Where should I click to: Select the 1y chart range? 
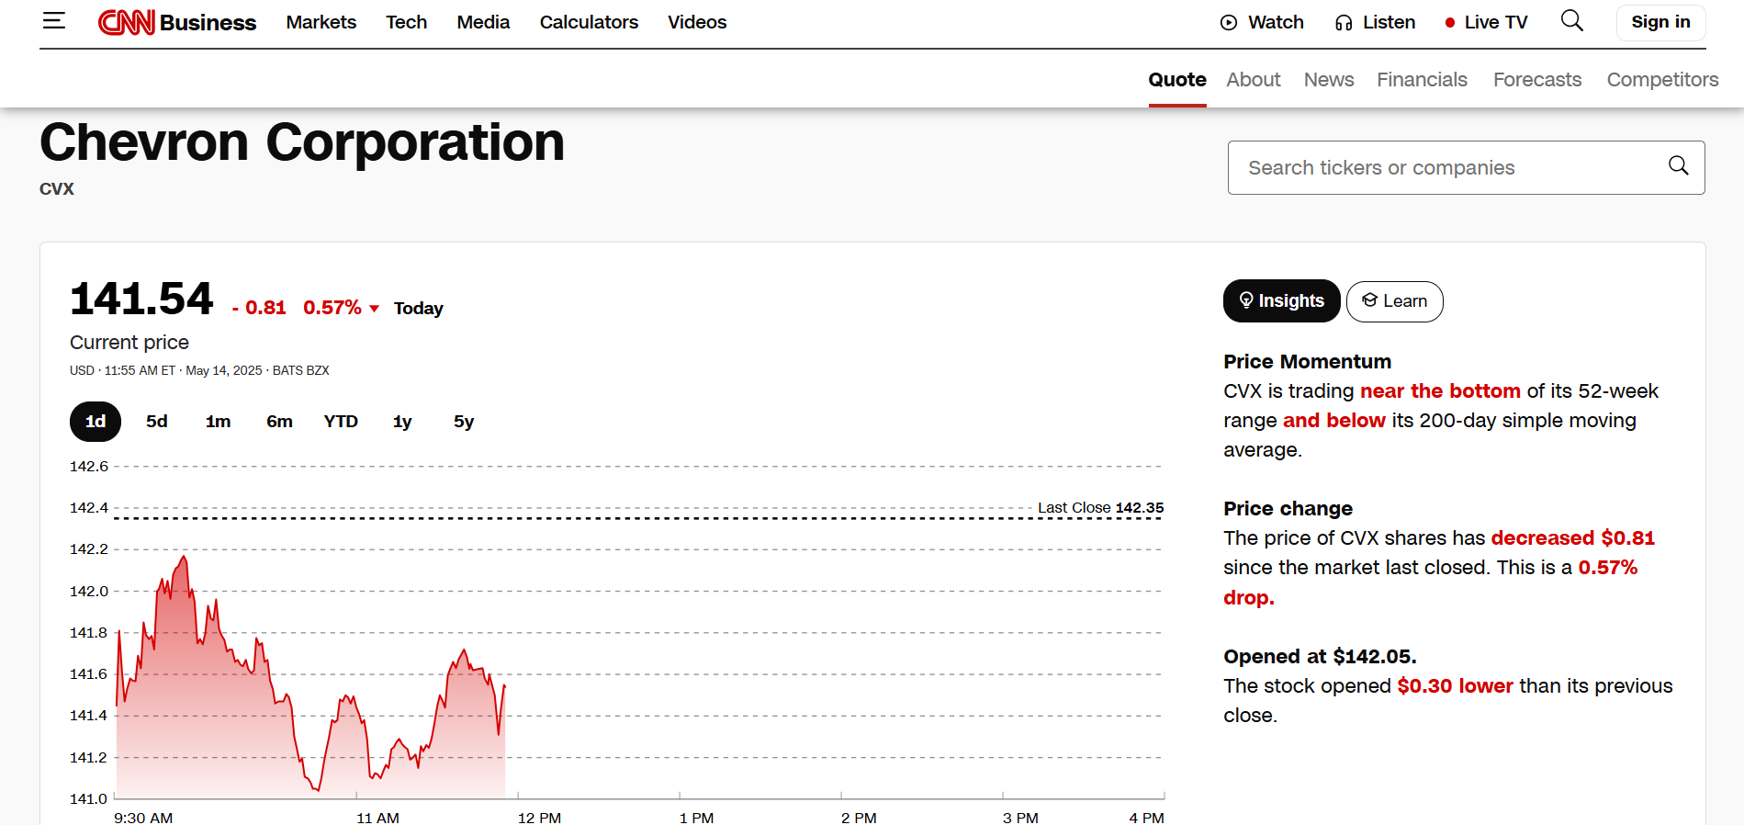point(402,422)
